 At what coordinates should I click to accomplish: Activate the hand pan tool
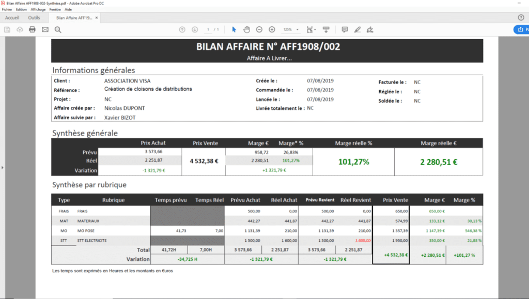click(246, 29)
